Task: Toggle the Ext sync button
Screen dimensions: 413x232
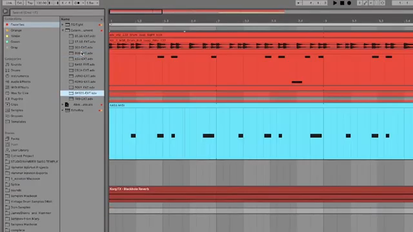Action: (19, 3)
